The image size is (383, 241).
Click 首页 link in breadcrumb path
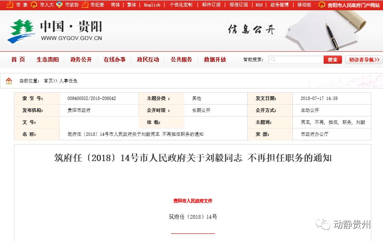(49, 81)
